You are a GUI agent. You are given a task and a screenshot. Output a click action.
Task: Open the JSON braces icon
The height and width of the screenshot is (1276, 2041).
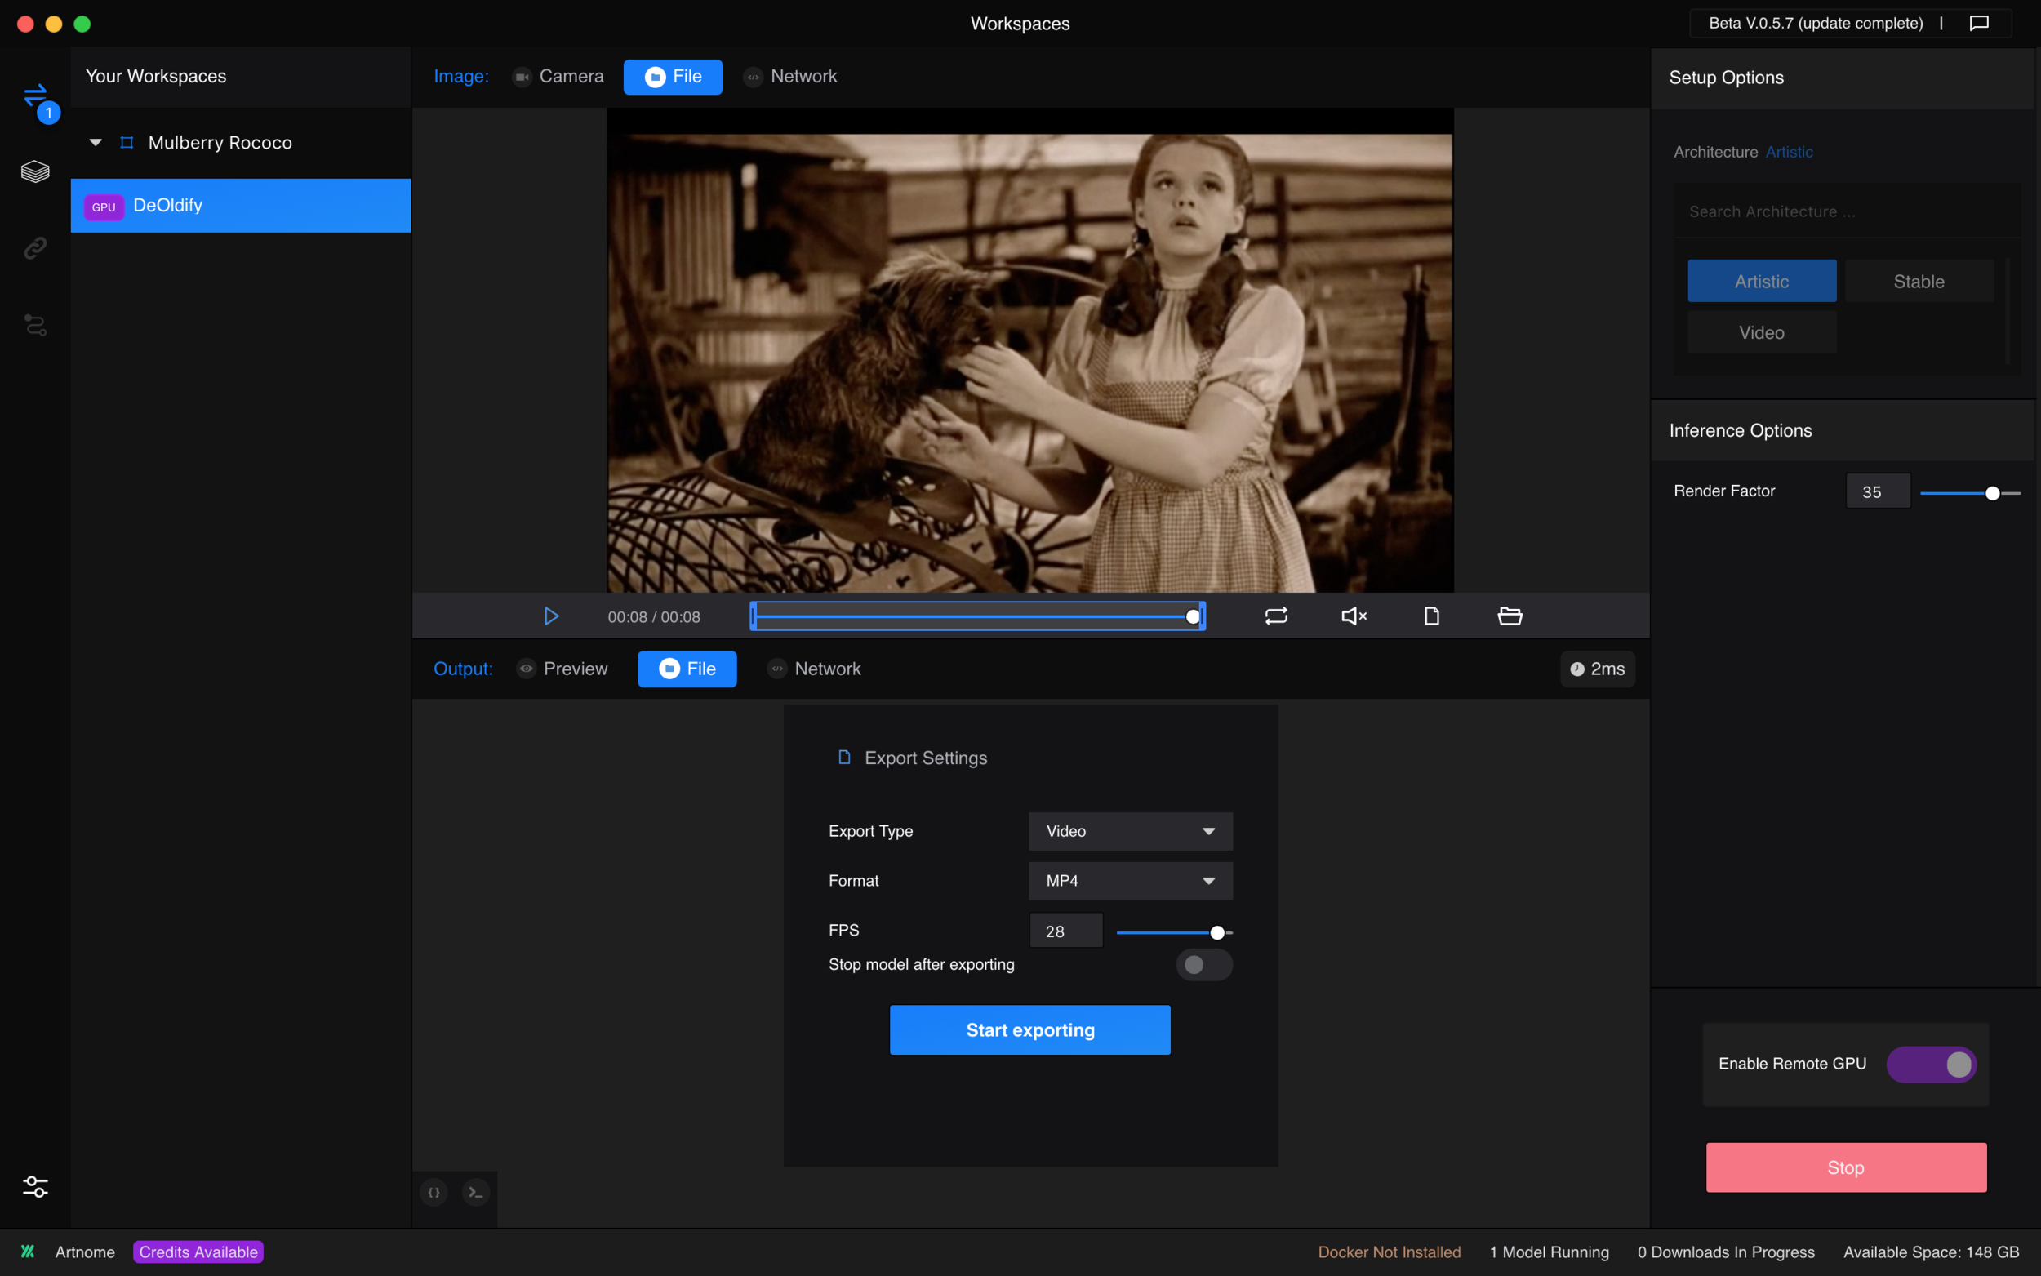point(434,1193)
